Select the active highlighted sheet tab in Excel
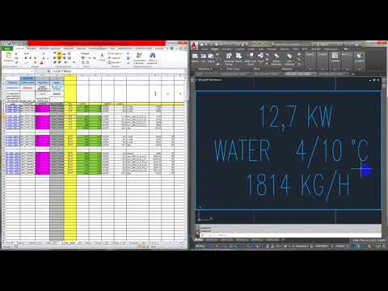Screen dimensions: 388x291 (x=68, y=242)
